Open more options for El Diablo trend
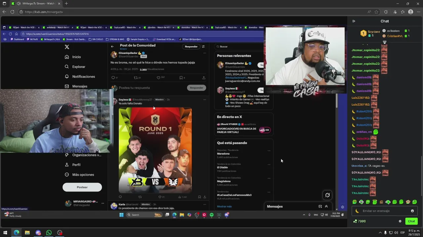The height and width of the screenshot is (237, 423). 269,165
